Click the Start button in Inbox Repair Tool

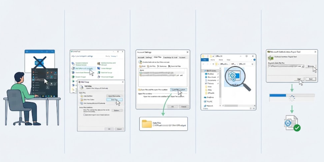(x=299, y=79)
